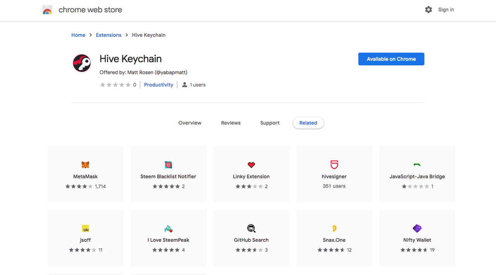Image resolution: width=496 pixels, height=275 pixels.
Task: Click the Hive Keychain breadcrumb text
Action: [149, 35]
